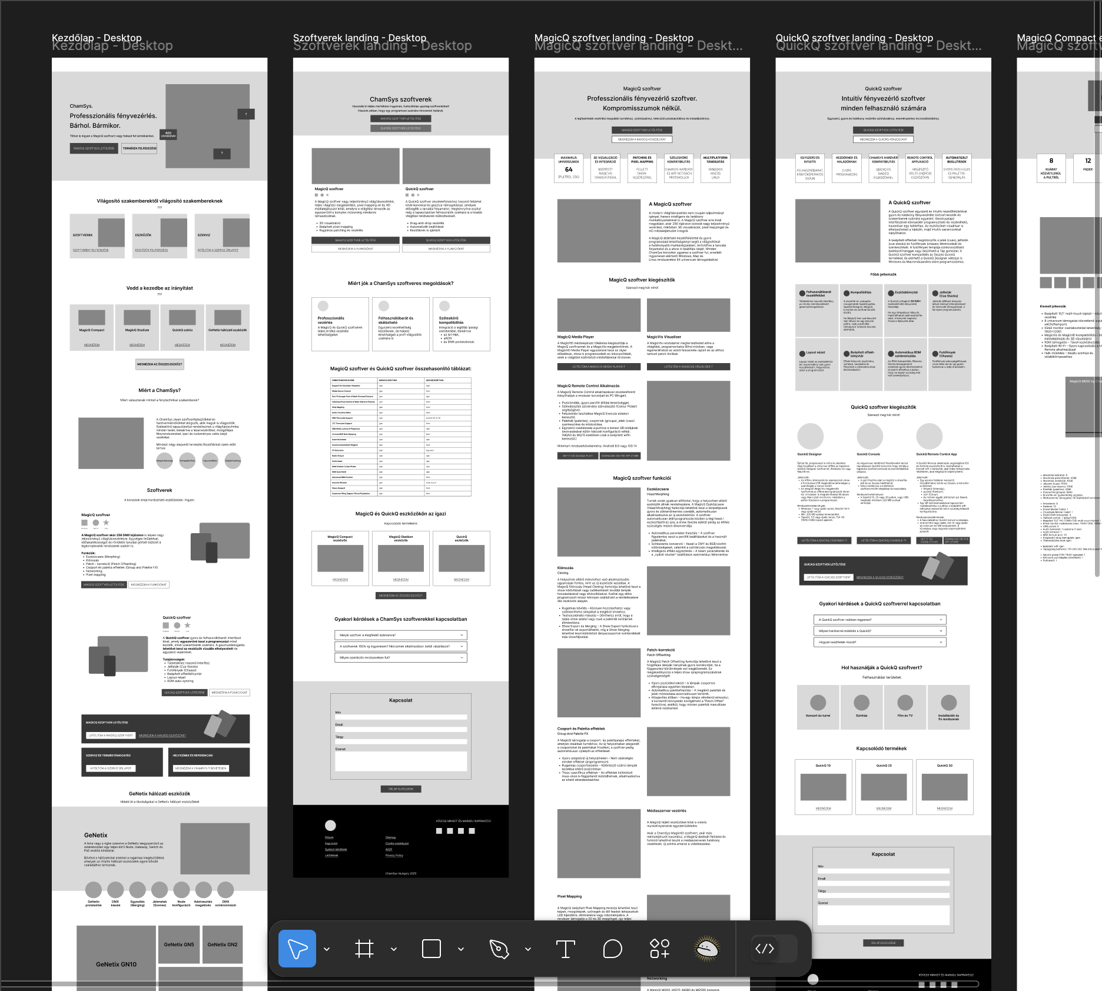Select the Text tool
The height and width of the screenshot is (991, 1102).
[x=565, y=949]
